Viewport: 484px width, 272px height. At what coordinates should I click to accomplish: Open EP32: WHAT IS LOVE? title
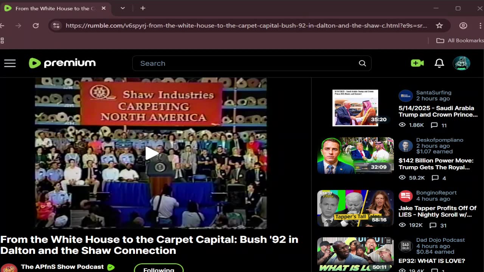(432, 261)
